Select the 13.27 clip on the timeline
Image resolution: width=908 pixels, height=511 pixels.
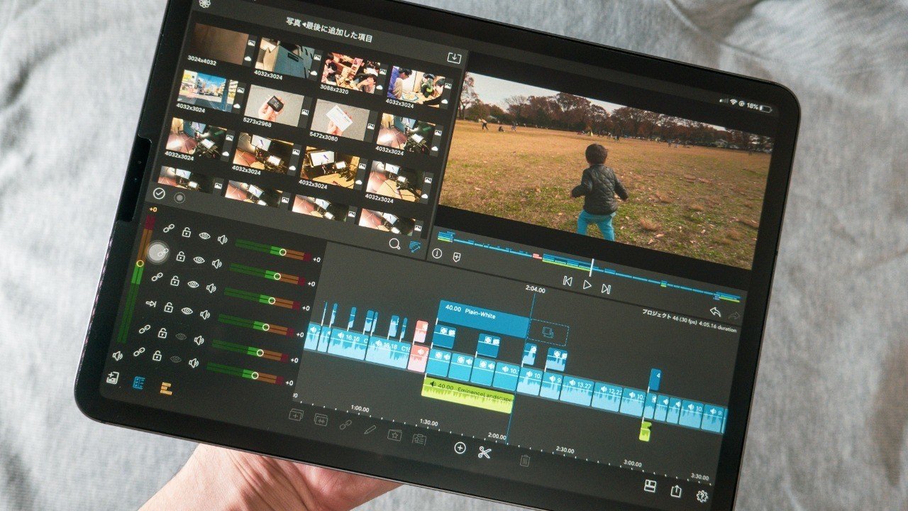point(576,390)
